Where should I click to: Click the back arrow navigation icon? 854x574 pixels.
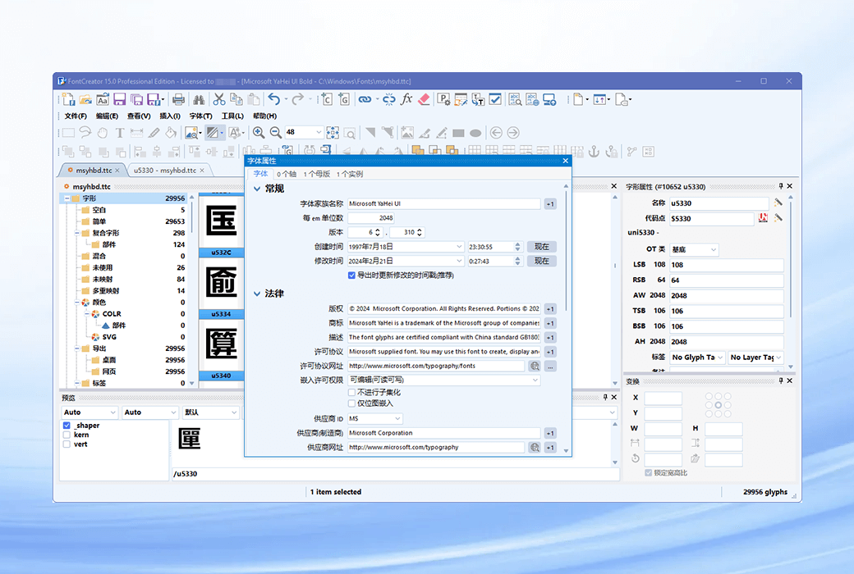click(496, 132)
